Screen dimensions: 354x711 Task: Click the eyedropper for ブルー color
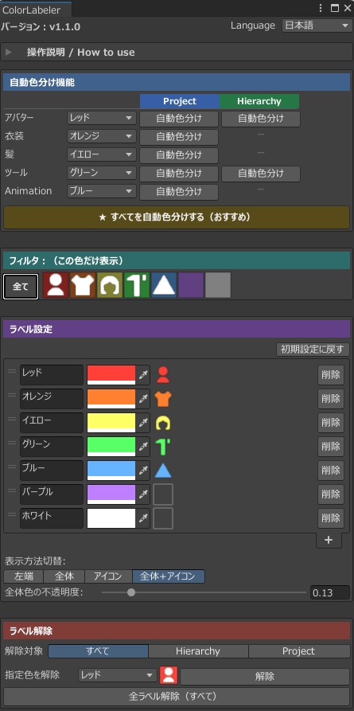click(x=143, y=471)
